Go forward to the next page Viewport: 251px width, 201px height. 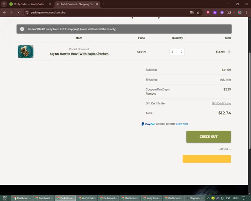pos(11,13)
